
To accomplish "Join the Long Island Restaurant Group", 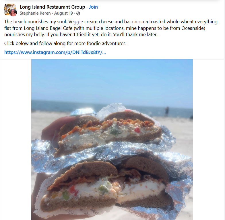I will tap(93, 7).
